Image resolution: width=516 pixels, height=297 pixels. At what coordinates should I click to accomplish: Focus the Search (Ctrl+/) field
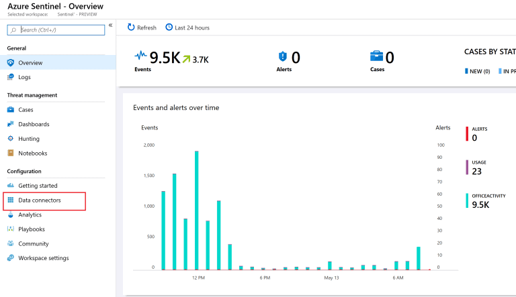[x=60, y=29]
